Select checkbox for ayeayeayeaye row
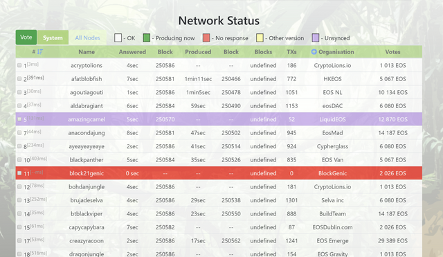The width and height of the screenshot is (443, 257). 19,146
